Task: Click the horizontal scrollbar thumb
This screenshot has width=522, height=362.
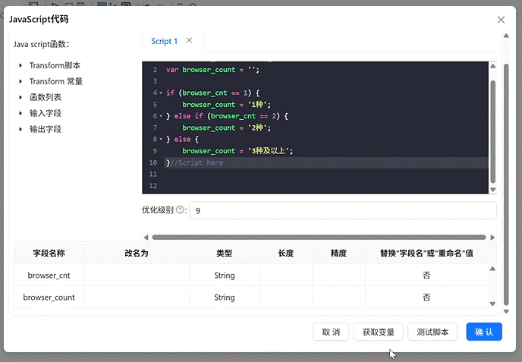Action: point(319,238)
